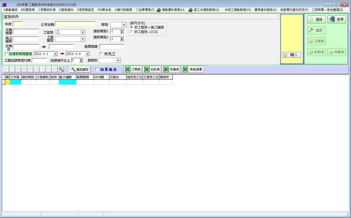The width and height of the screenshot is (351, 218).
Task: Open the G應付款報表 menu
Action: click(x=123, y=10)
